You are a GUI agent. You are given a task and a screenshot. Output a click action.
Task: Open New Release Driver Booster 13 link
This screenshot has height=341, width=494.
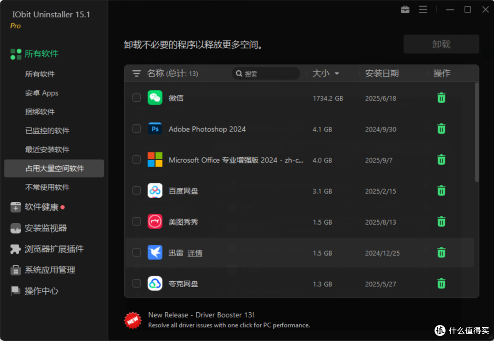(x=201, y=315)
